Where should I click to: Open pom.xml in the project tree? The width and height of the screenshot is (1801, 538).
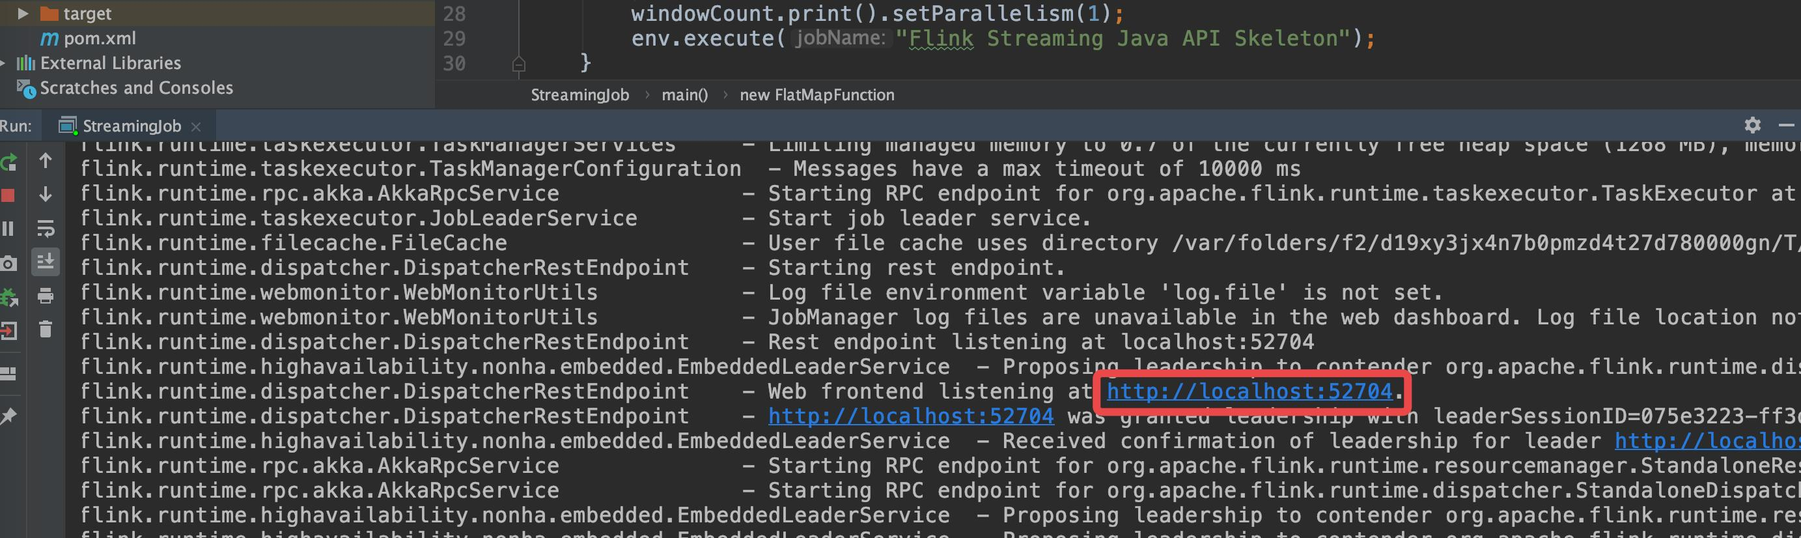tap(99, 38)
